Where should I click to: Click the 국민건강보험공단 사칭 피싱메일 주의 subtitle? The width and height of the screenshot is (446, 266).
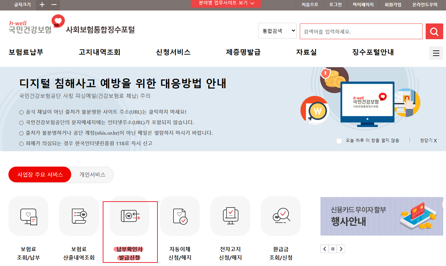(85, 96)
